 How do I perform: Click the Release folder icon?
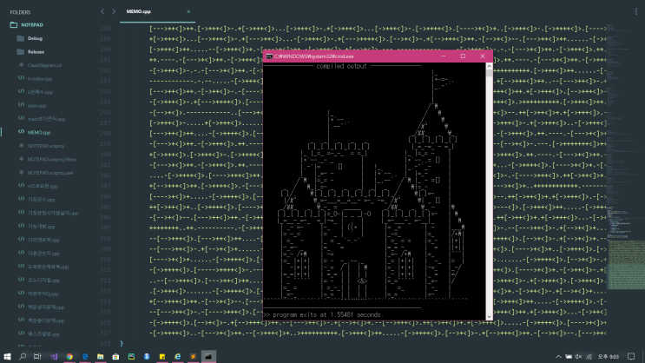click(21, 51)
